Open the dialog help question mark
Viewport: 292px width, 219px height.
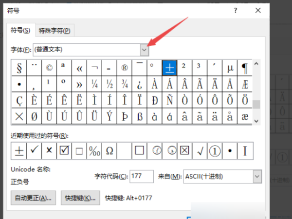(x=236, y=10)
